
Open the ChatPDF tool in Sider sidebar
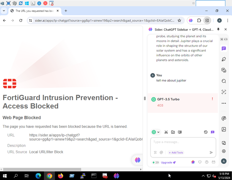tap(224, 129)
